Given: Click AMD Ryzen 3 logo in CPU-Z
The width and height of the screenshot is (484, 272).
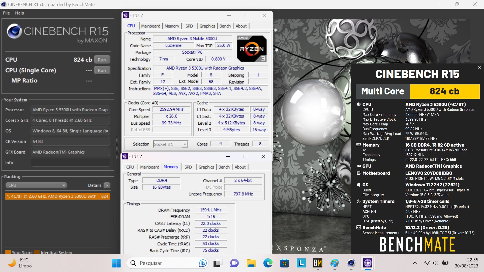Looking at the screenshot, I should [252, 49].
